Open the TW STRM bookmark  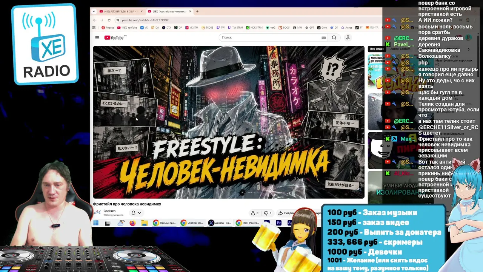click(235, 28)
